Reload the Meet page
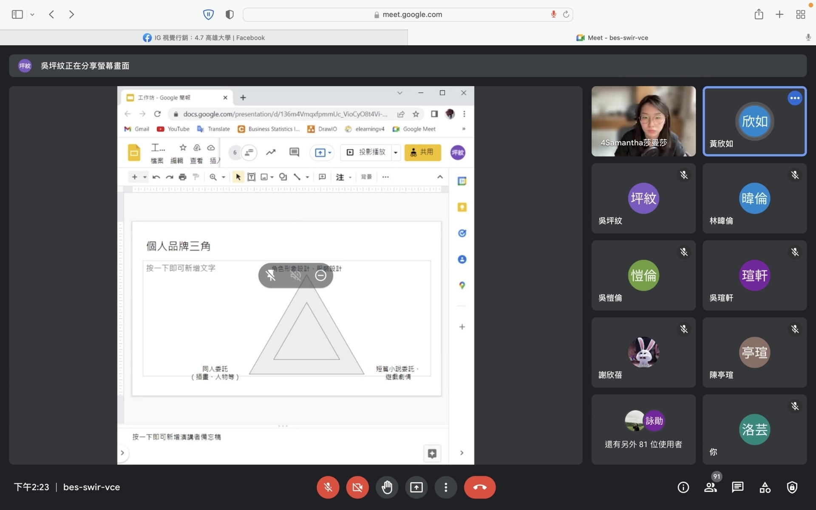Image resolution: width=816 pixels, height=510 pixels. point(566,14)
